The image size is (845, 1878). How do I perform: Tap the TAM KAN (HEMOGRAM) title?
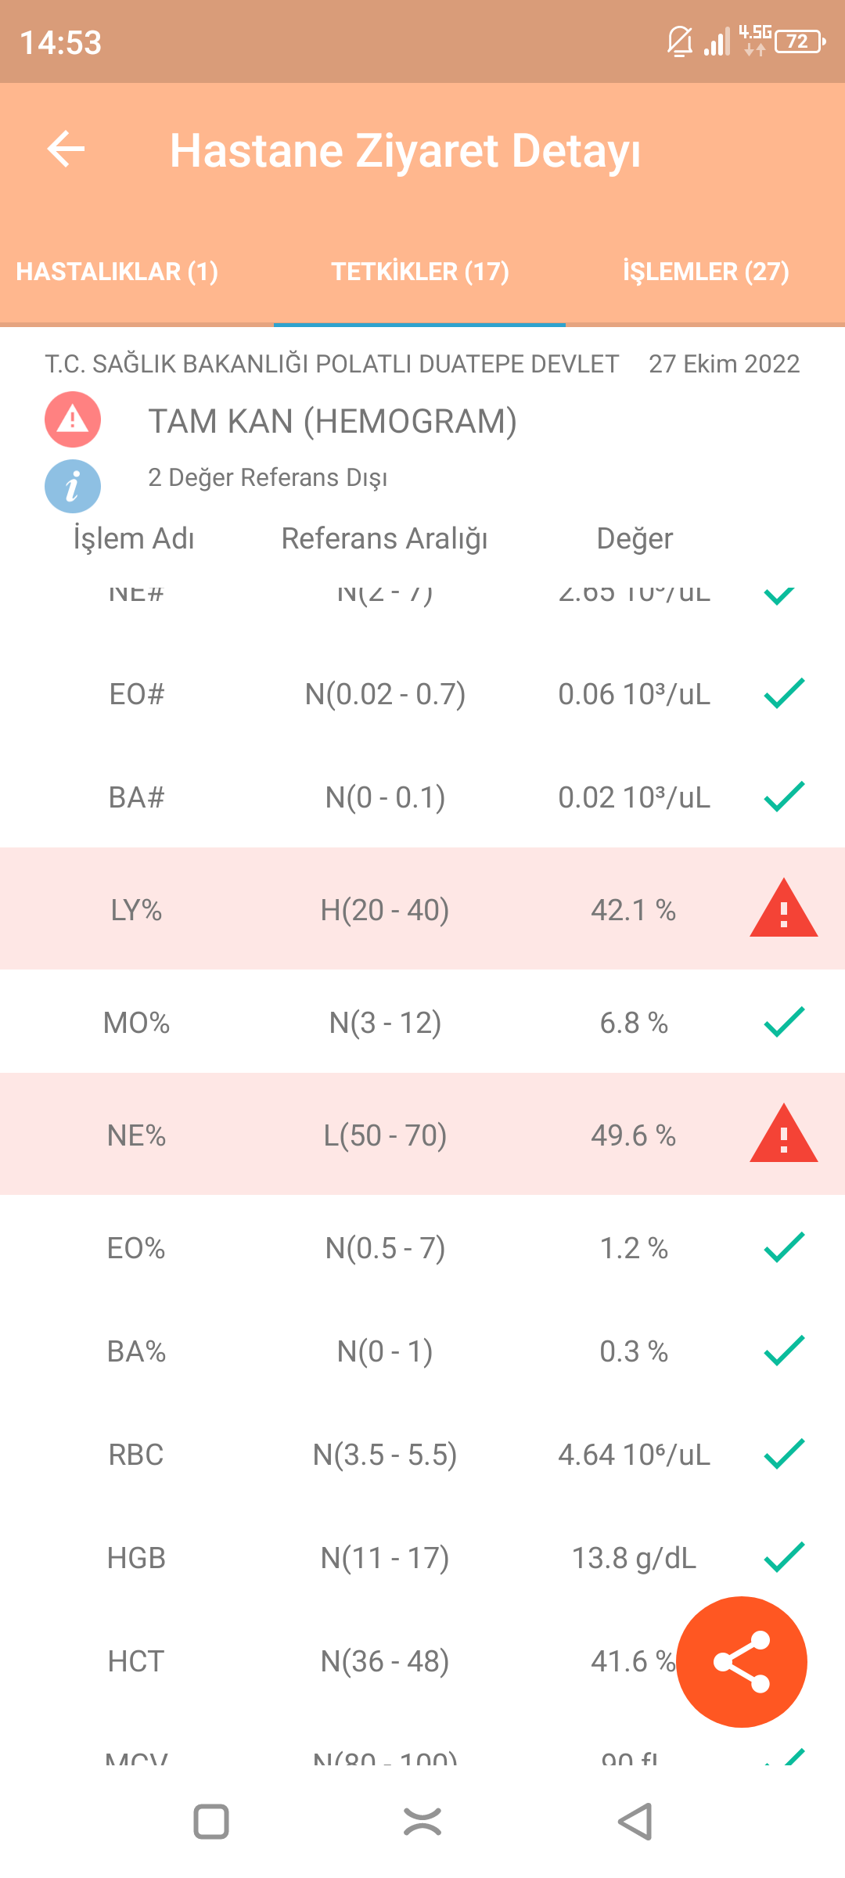point(333,421)
